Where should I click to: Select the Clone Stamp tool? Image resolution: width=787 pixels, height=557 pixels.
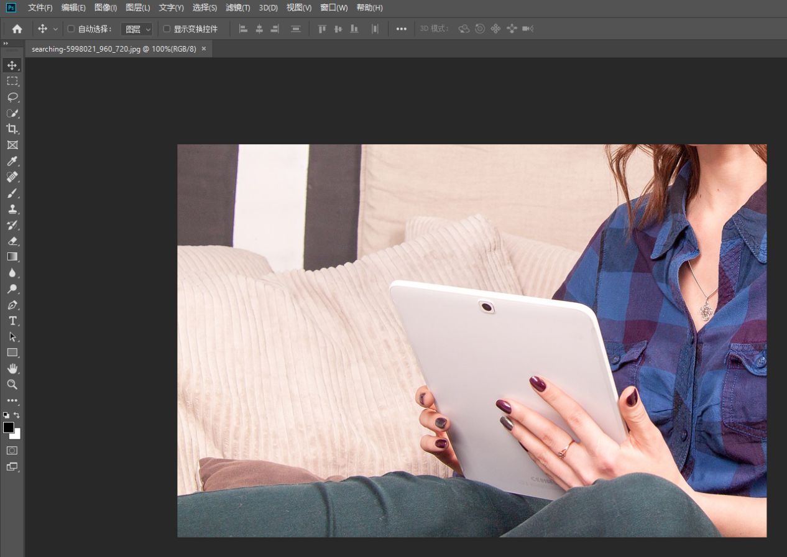click(12, 209)
